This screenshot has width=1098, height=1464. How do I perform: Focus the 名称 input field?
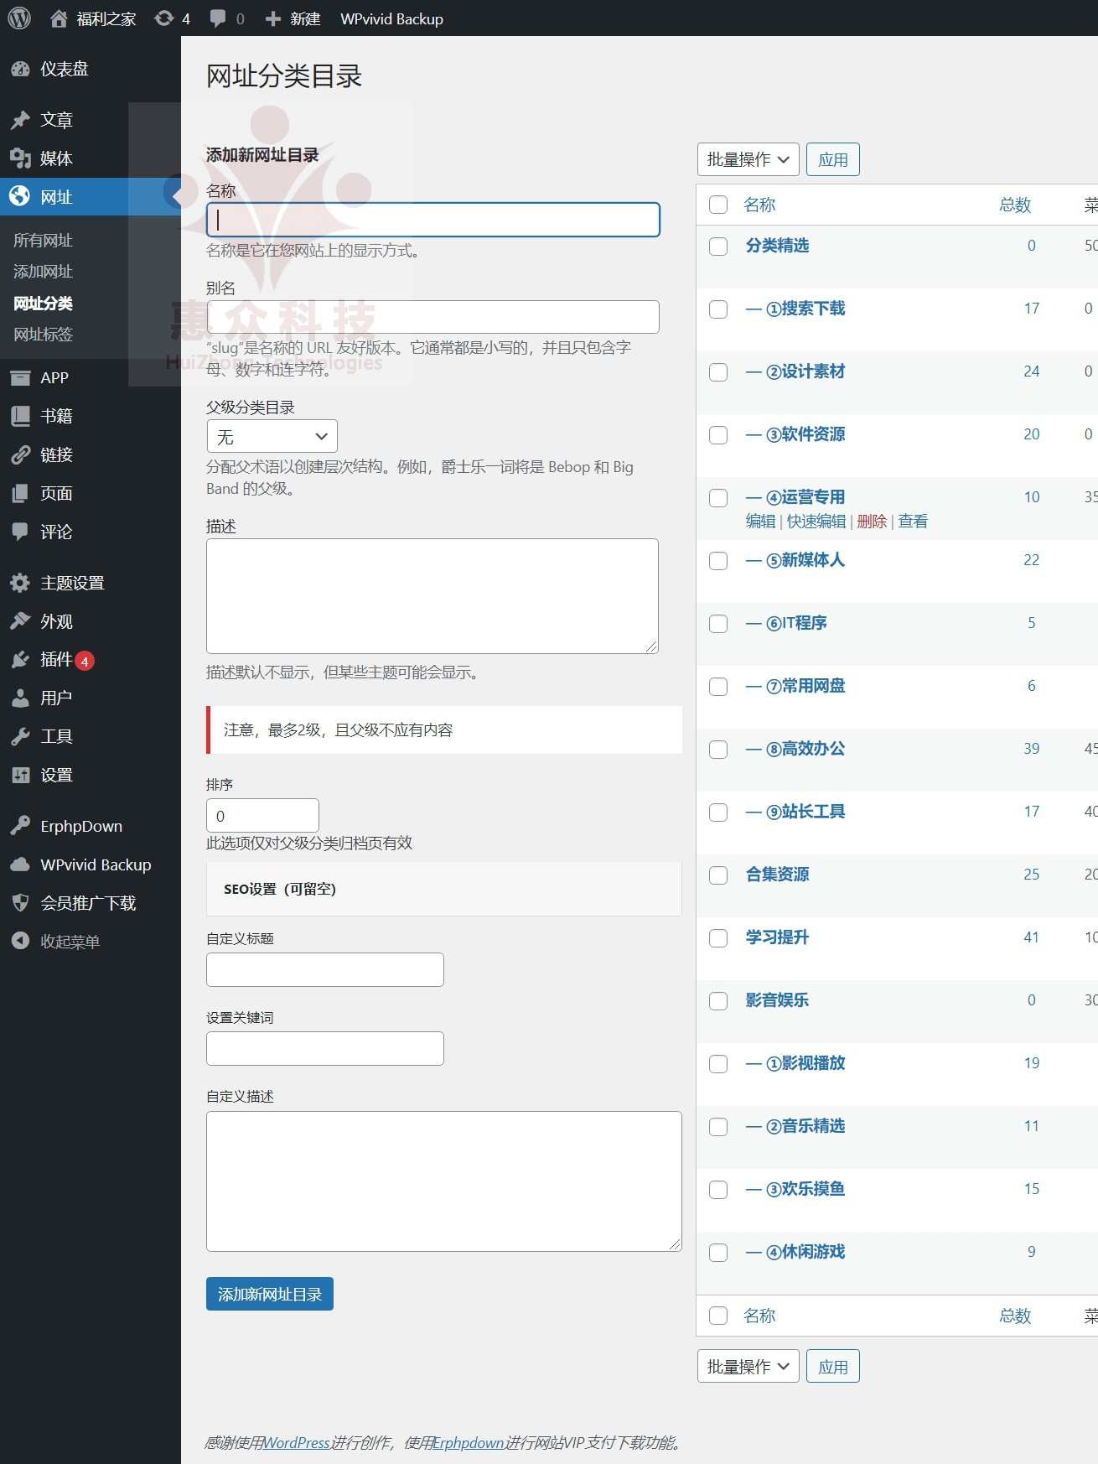433,220
